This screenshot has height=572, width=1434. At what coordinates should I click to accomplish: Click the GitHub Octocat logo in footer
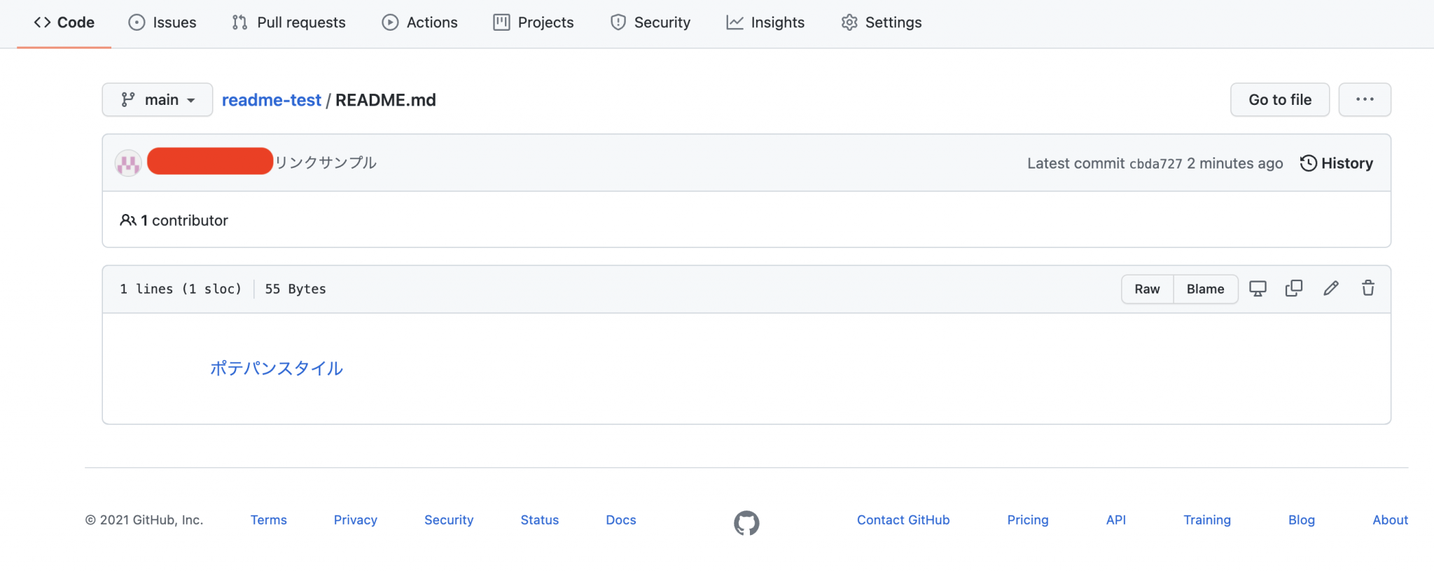746,522
